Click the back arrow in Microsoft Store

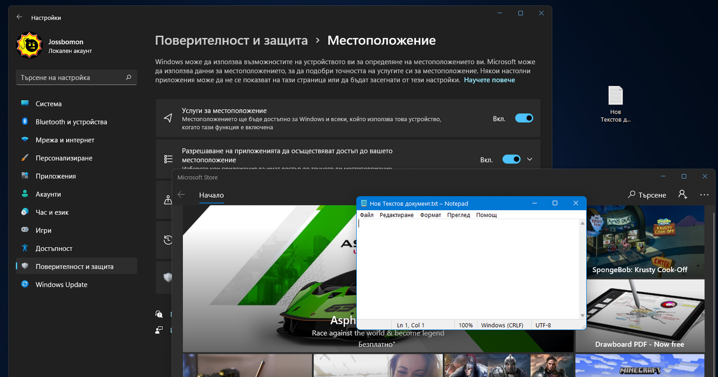pyautogui.click(x=181, y=195)
